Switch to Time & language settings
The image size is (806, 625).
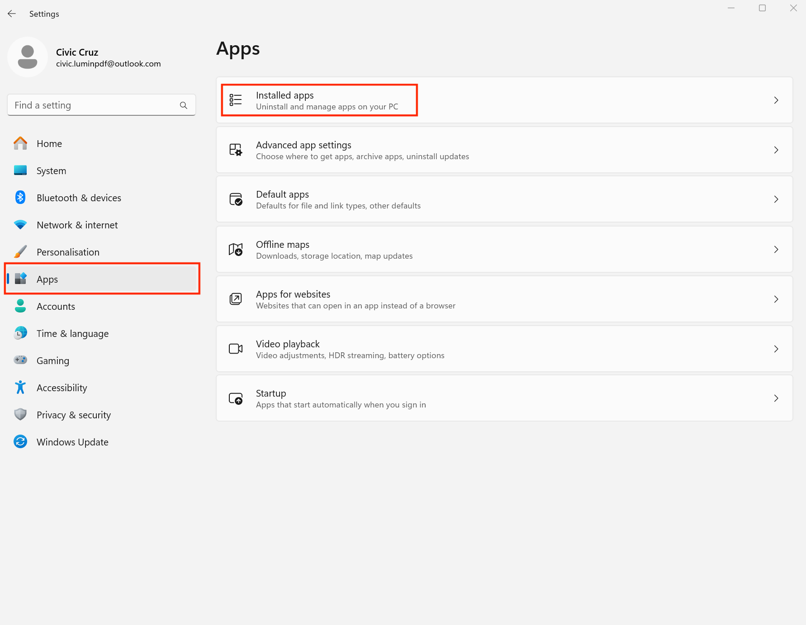(72, 333)
